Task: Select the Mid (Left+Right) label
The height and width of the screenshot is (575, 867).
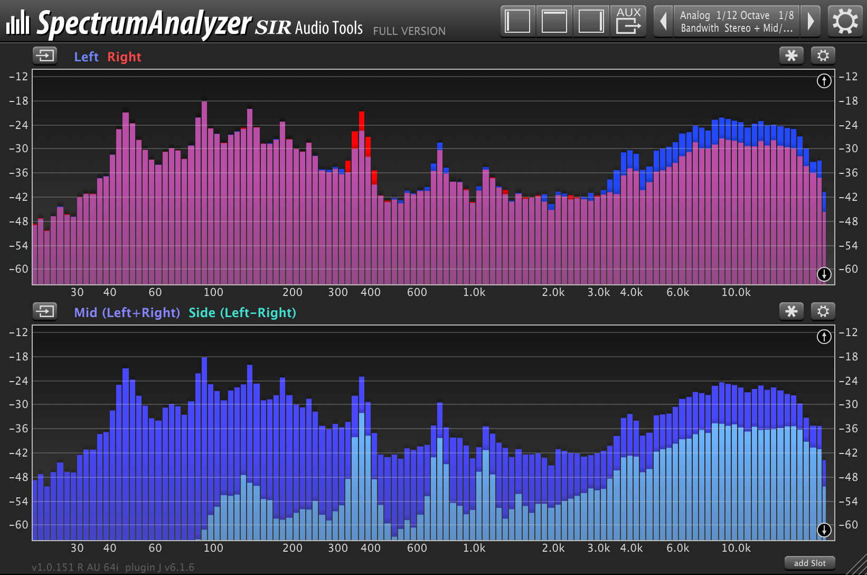Action: (127, 312)
